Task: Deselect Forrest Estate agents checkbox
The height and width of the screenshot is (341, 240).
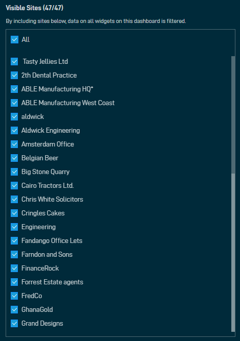Action: pos(14,282)
